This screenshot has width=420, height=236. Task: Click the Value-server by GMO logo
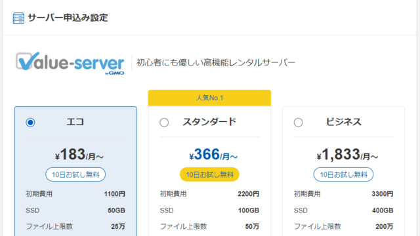pyautogui.click(x=70, y=63)
